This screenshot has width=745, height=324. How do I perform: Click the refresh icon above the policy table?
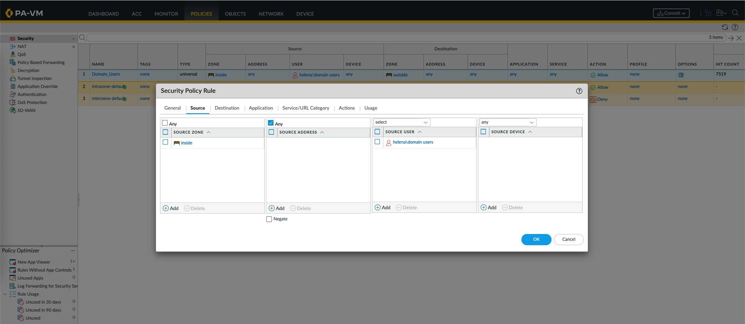click(725, 27)
